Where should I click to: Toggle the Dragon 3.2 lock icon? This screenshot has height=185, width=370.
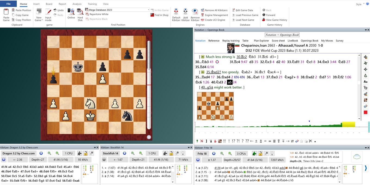[85, 153]
